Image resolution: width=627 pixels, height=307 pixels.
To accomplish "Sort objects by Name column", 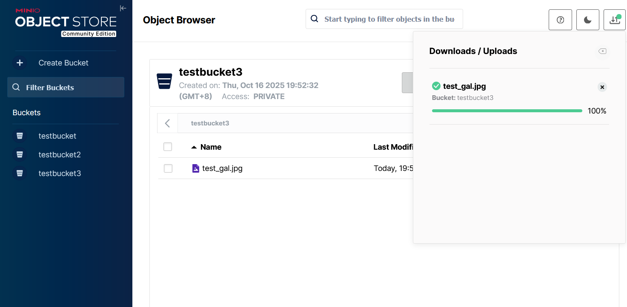I will point(210,147).
